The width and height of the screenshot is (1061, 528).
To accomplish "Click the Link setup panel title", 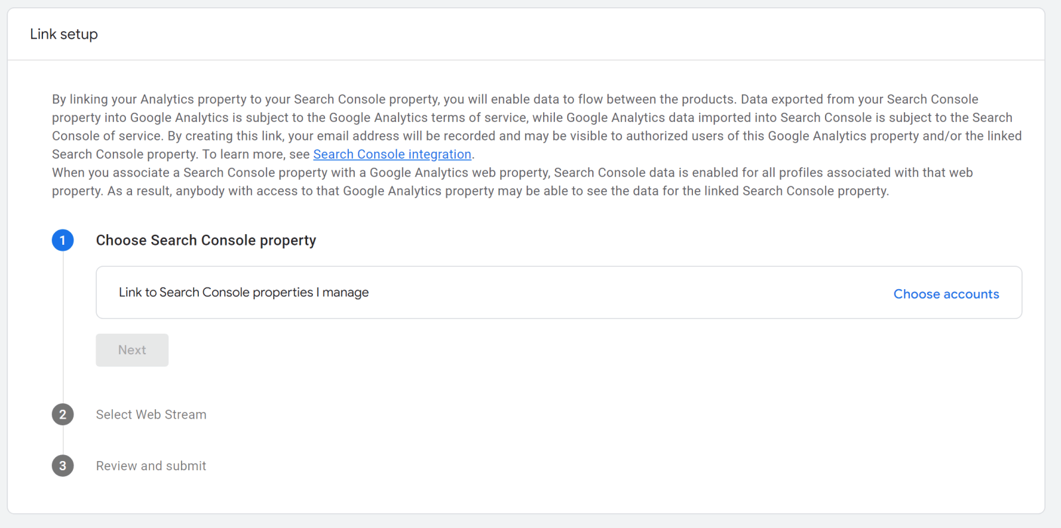I will click(64, 34).
